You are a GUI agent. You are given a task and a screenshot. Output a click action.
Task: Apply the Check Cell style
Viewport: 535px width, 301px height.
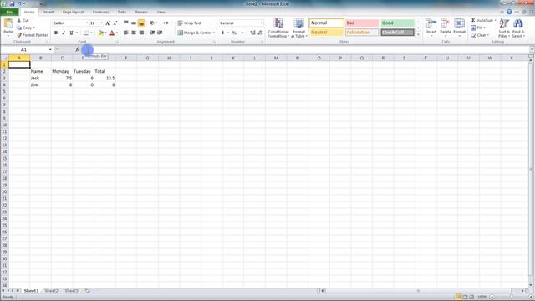tap(398, 33)
